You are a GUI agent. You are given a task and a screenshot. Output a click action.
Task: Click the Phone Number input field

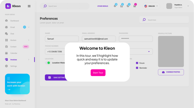(x=55, y=52)
